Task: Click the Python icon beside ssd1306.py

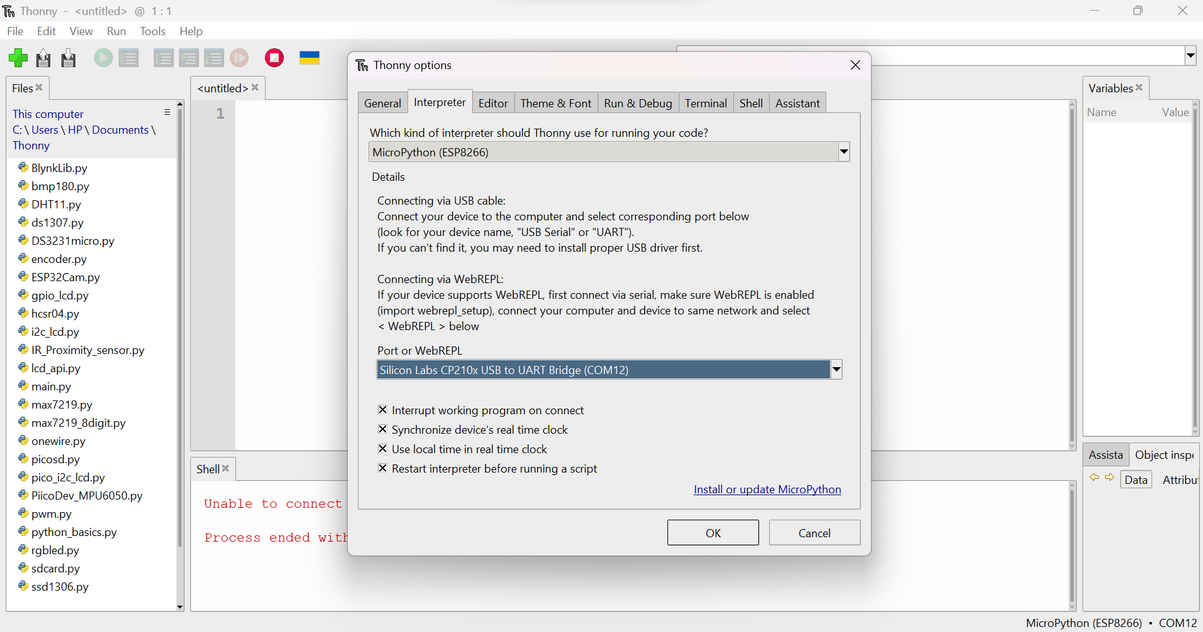Action: tap(23, 586)
